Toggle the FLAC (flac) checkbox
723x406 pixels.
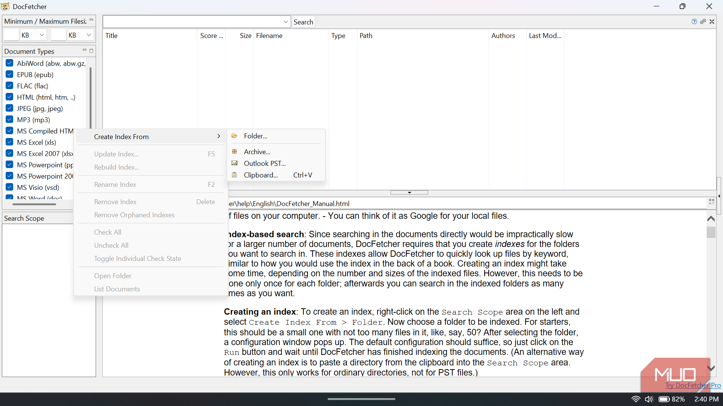10,86
